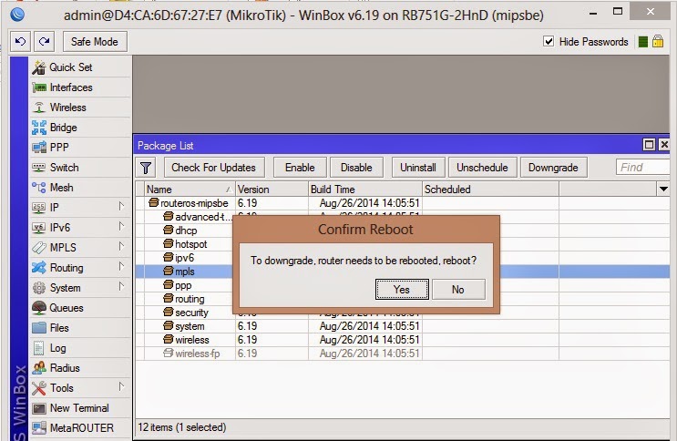Viewport: 677px width, 441px height.
Task: Open Mesh in the sidebar
Action: pos(80,188)
